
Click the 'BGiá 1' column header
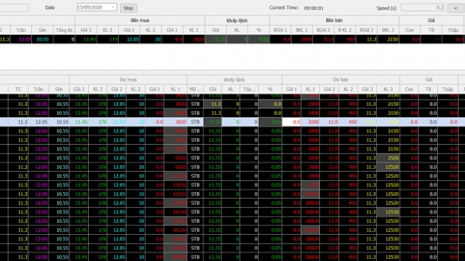pyautogui.click(x=280, y=30)
